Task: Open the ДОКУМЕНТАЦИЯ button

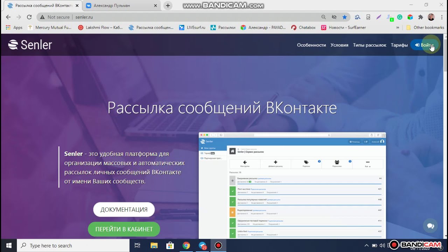Action: coord(124,210)
